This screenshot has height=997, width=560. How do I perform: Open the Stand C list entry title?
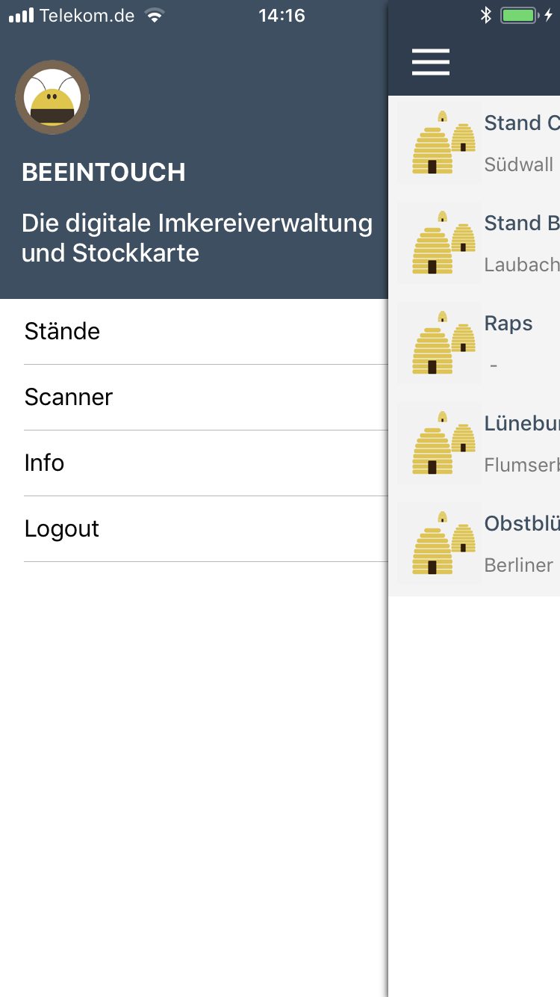[522, 123]
